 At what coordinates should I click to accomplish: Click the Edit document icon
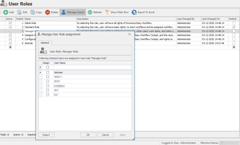pos(19,12)
